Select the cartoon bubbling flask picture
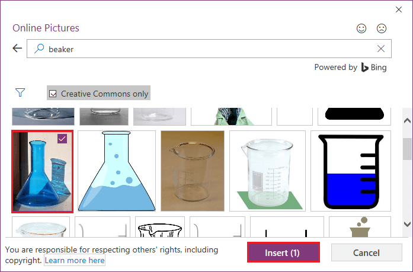413x272 pixels. click(x=117, y=171)
